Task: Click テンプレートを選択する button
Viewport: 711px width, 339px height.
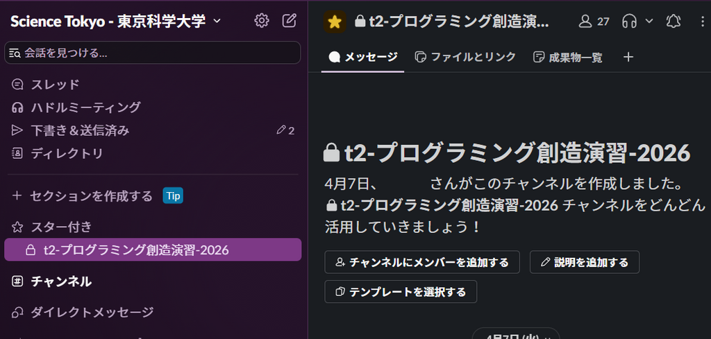Action: click(401, 291)
